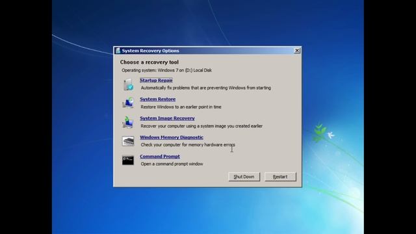Click the Restart button

[x=280, y=177]
